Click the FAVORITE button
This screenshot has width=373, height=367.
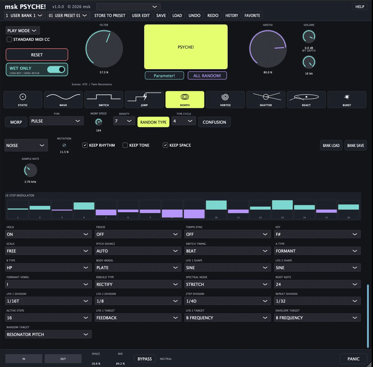coord(252,16)
